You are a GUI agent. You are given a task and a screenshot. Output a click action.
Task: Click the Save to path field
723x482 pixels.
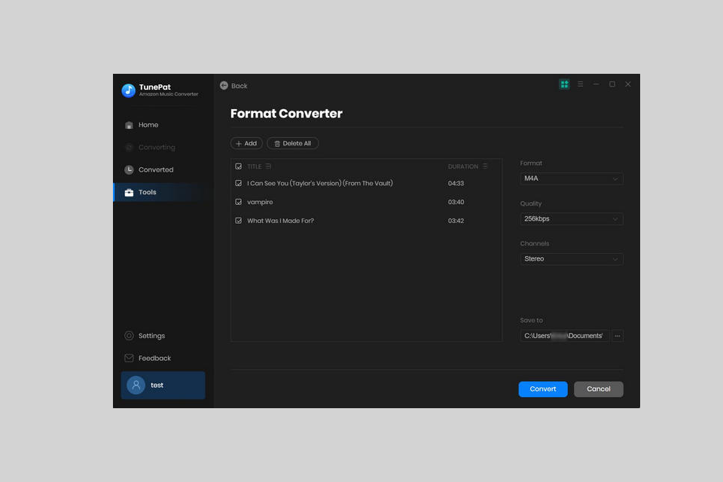[x=564, y=336]
